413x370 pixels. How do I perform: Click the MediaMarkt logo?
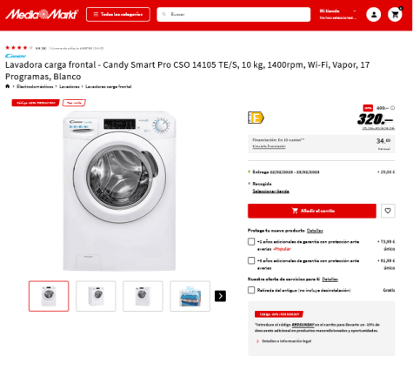pyautogui.click(x=42, y=14)
